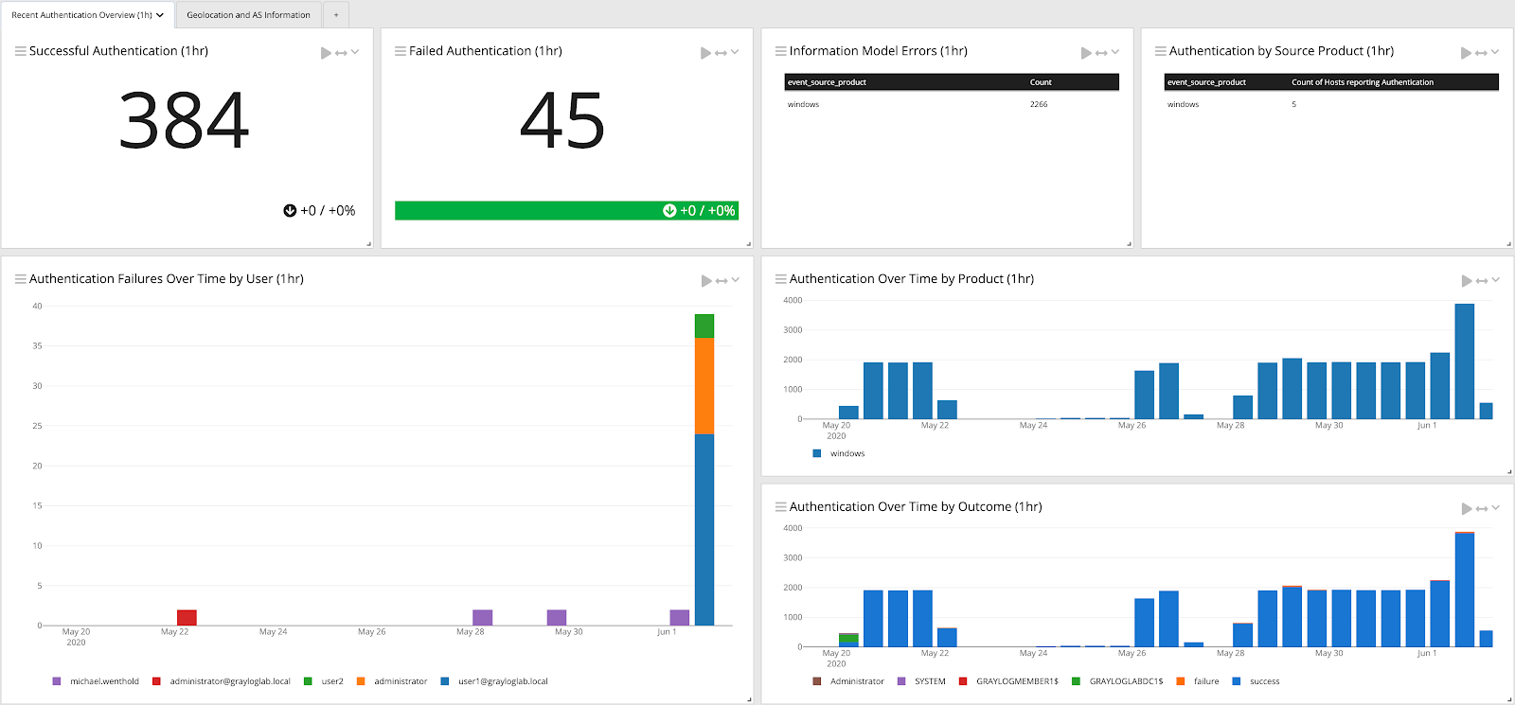Open the Successful Authentication widget chevron menu

pyautogui.click(x=355, y=52)
